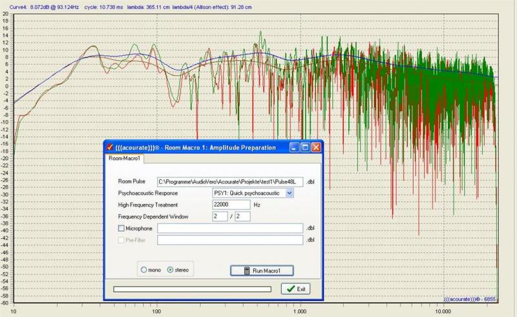Click the Room Pulse file path field

point(230,181)
